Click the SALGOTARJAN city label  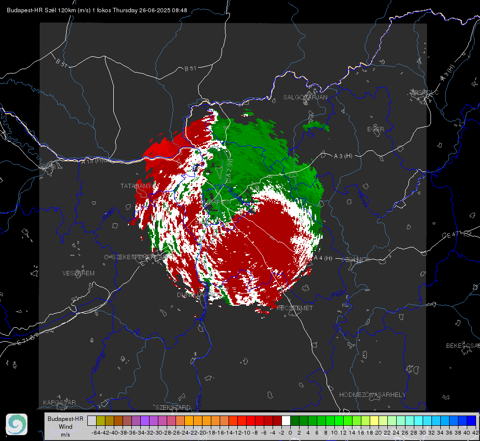click(305, 98)
